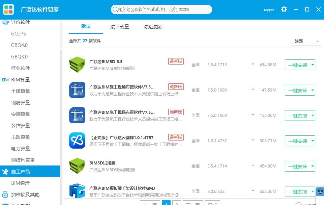Screen dimensions: 324x205
Task: Switch to the 按下载量 tab
Action: (x=120, y=27)
